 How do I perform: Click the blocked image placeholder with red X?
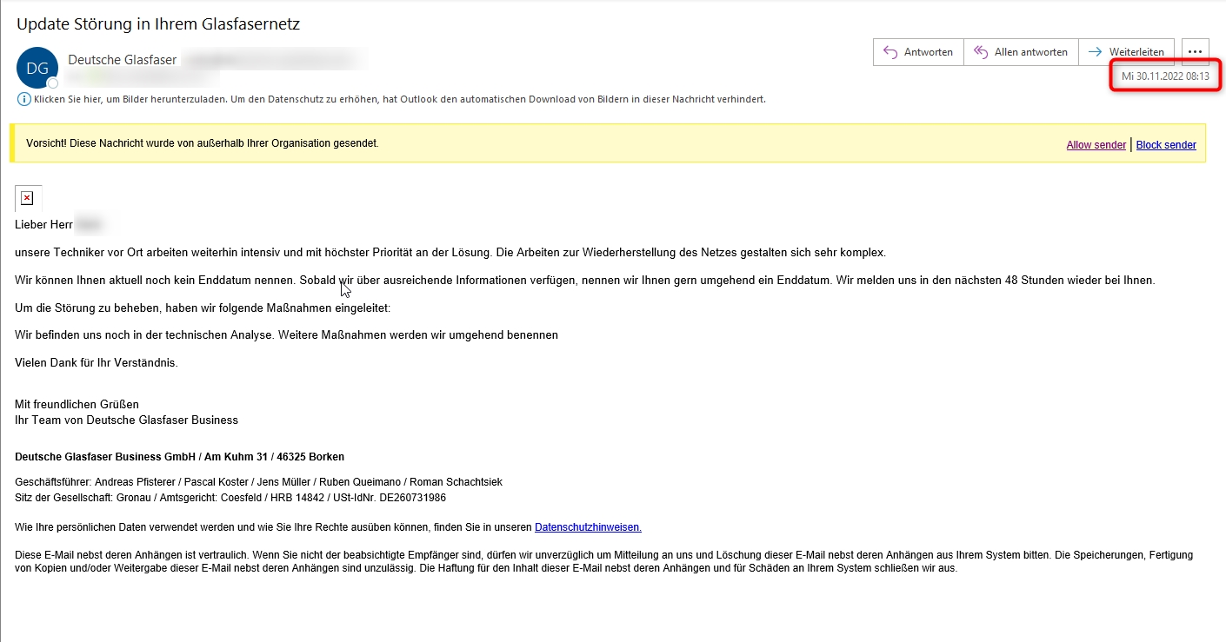pyautogui.click(x=27, y=199)
